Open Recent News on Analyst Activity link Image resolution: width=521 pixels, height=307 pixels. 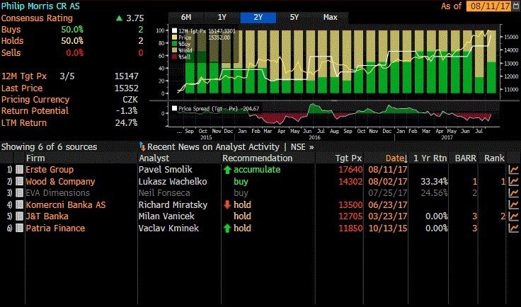(213, 146)
